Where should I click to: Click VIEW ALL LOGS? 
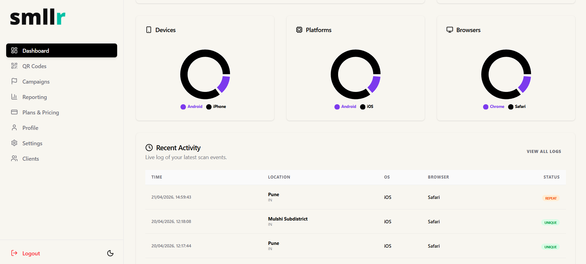544,151
